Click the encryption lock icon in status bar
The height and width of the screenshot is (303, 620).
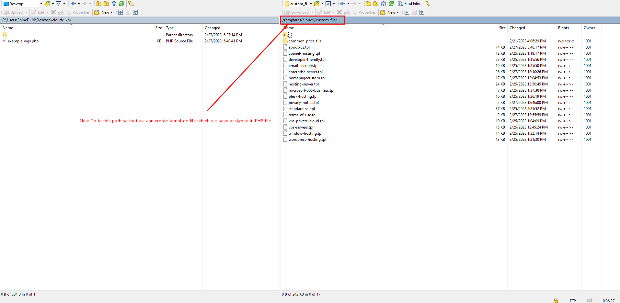pyautogui.click(x=556, y=301)
